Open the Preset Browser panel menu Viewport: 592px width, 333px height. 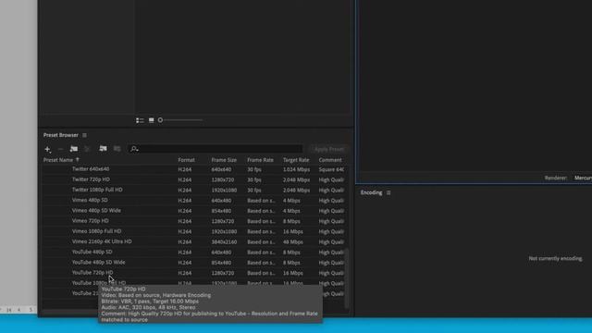(84, 135)
